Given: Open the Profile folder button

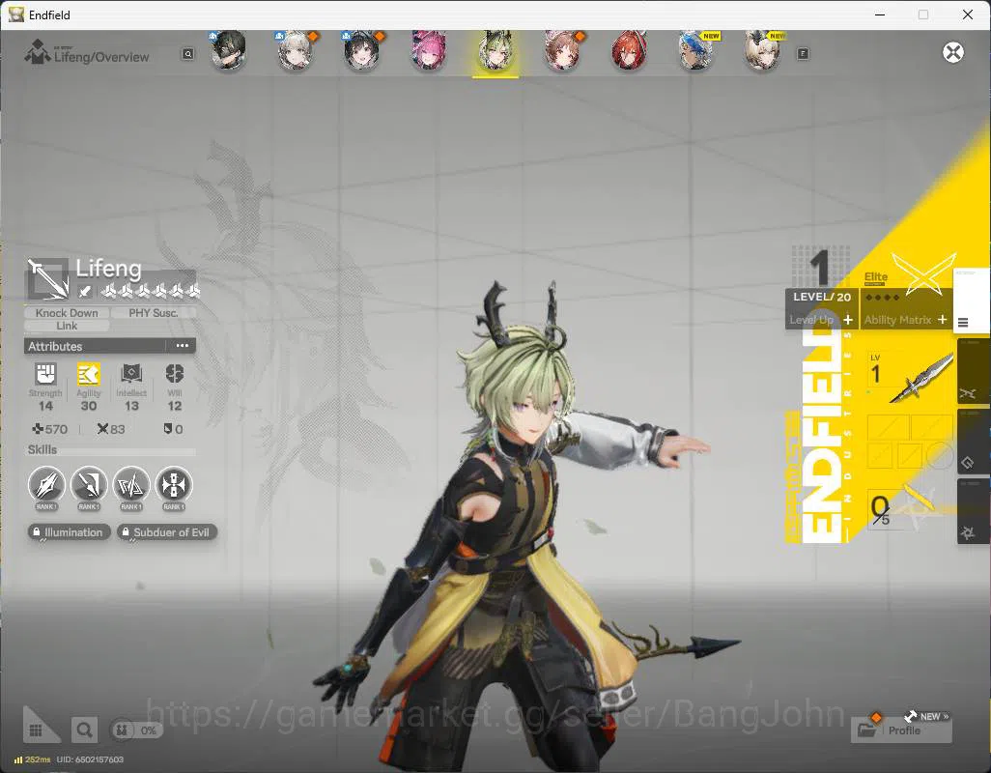Looking at the screenshot, I should [902, 730].
